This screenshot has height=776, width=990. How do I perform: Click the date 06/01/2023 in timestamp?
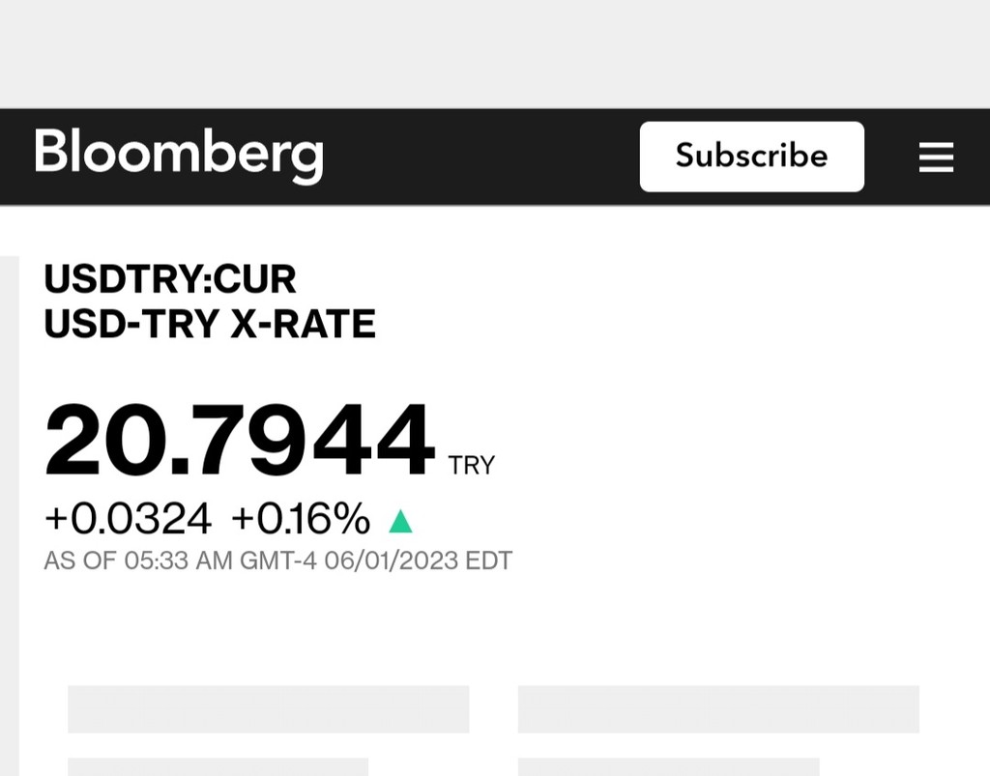coord(391,560)
